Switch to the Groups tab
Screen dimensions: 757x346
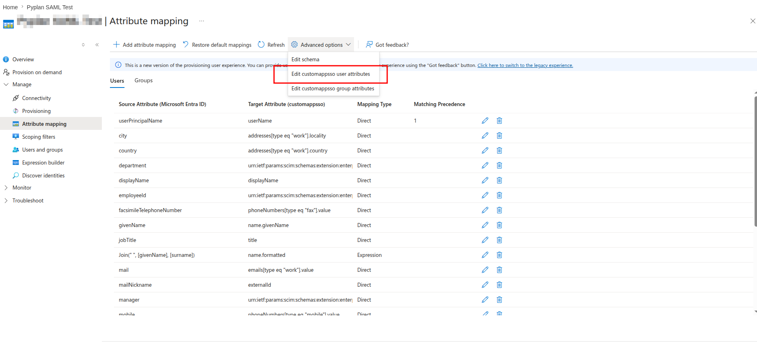143,80
